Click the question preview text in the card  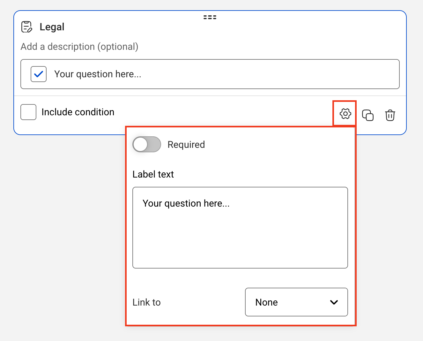[x=98, y=74]
